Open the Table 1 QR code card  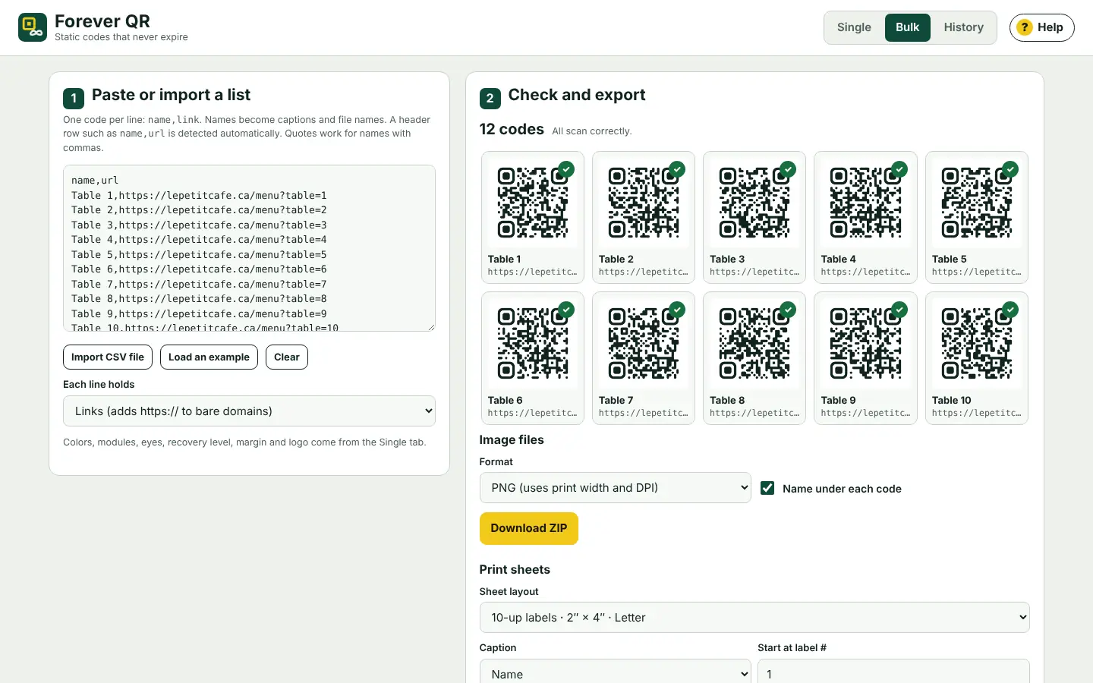point(533,218)
